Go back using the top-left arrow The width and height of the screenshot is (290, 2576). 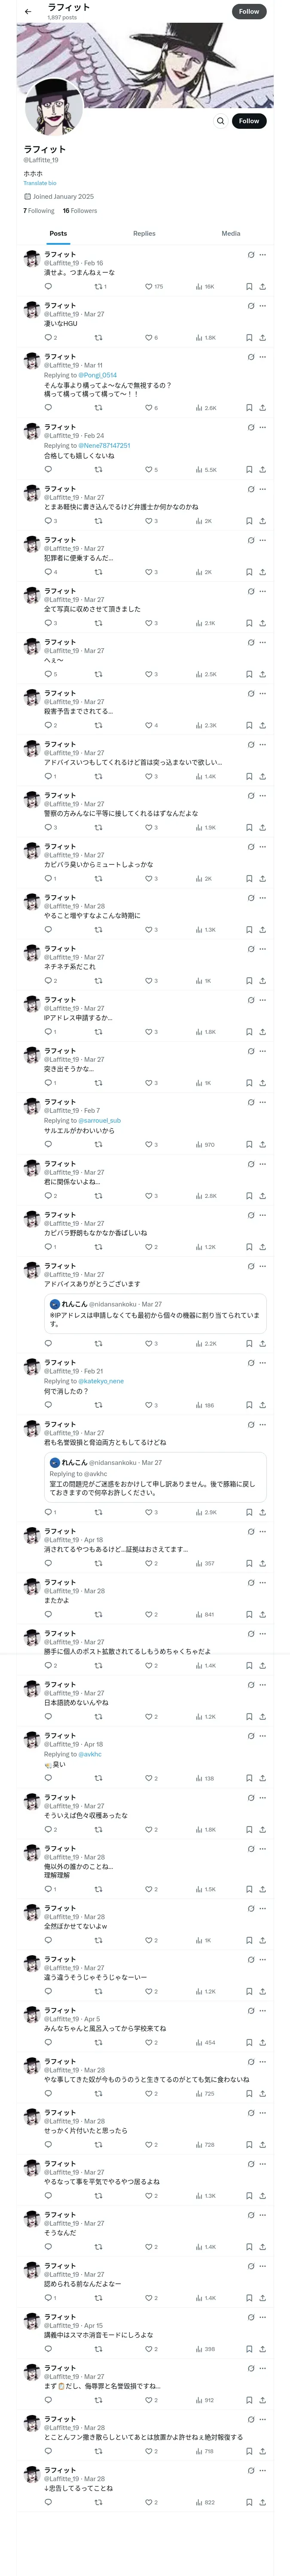coord(27,12)
